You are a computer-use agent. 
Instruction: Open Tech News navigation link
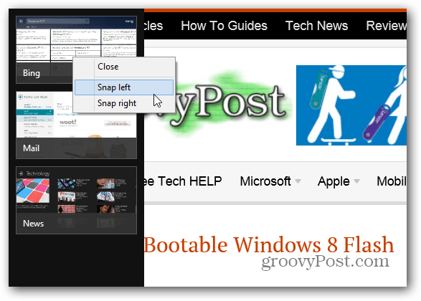click(x=316, y=26)
